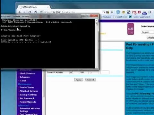154x115 pixels.
Task: Click the pink router logo image
Action: tap(131, 29)
